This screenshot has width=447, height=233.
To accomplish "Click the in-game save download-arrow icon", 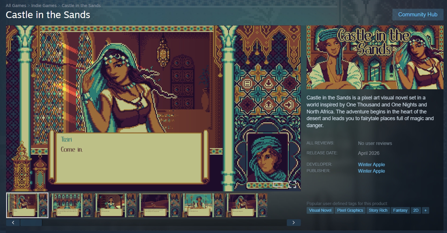I will (x=268, y=84).
